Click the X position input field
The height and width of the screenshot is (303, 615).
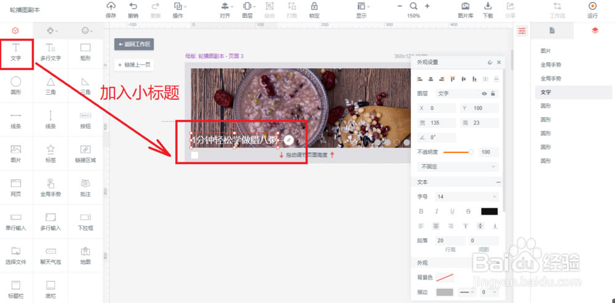pos(437,108)
